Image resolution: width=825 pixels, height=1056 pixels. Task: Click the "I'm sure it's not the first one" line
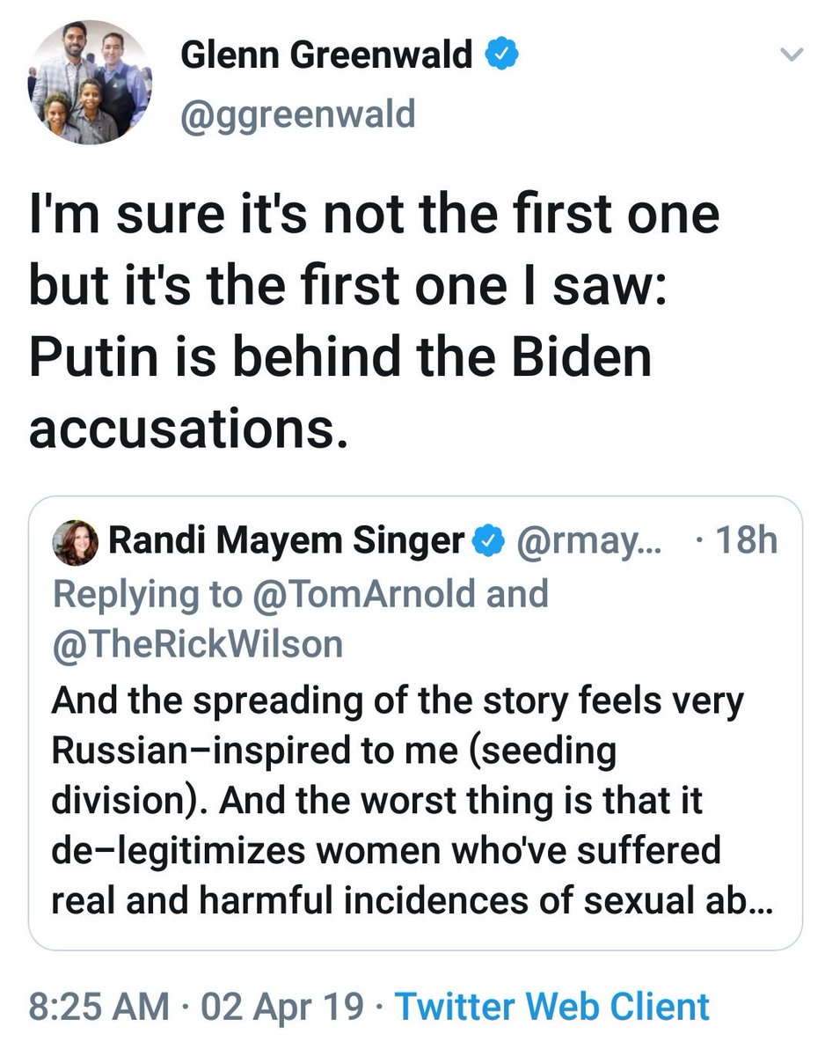pyautogui.click(x=374, y=216)
